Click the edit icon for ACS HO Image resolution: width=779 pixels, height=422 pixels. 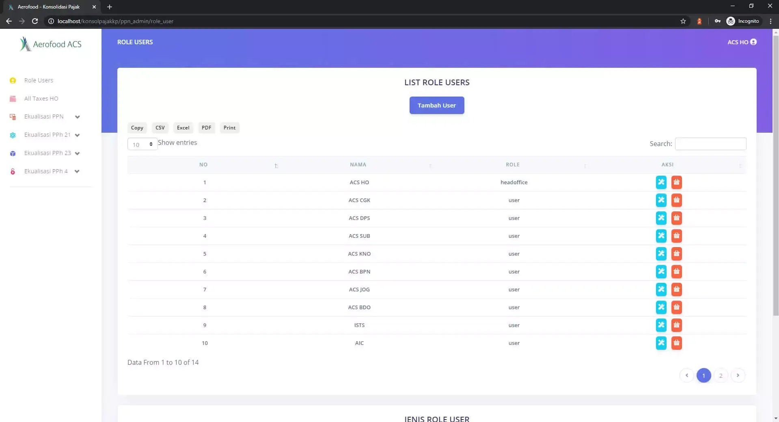[661, 182]
